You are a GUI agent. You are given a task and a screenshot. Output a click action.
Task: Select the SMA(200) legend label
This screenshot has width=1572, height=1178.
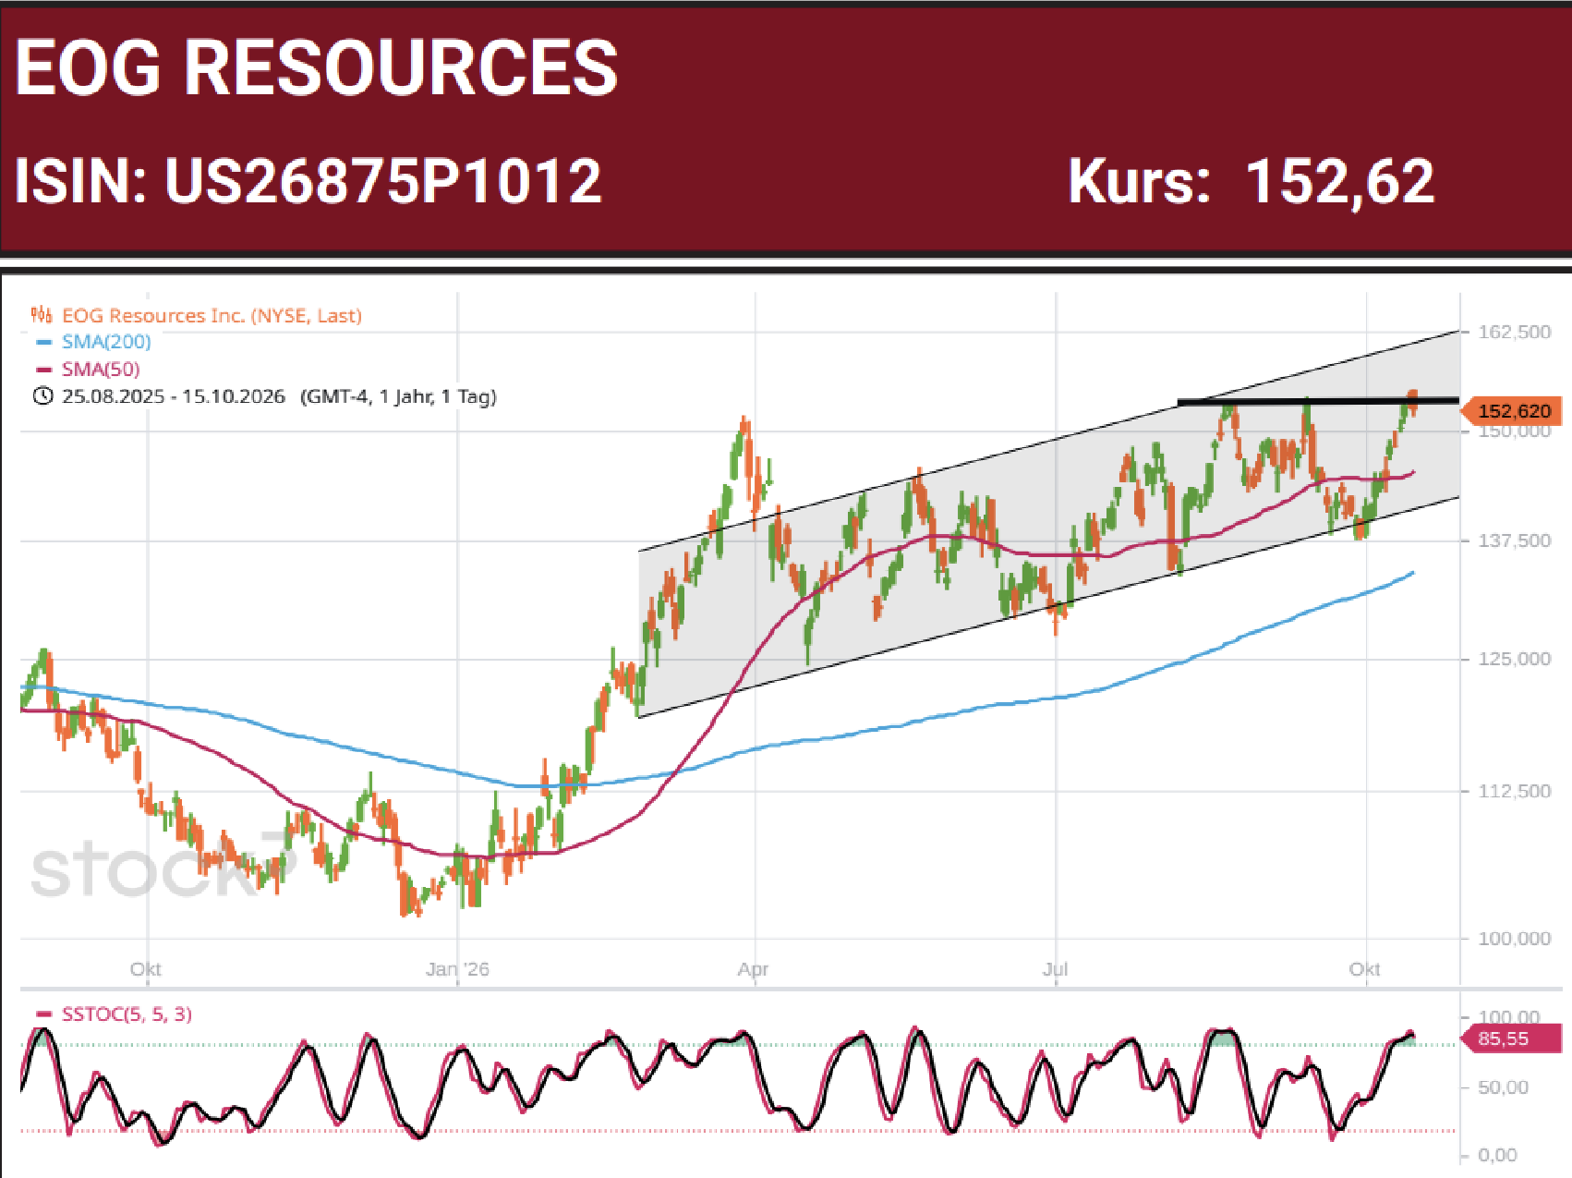(x=106, y=342)
